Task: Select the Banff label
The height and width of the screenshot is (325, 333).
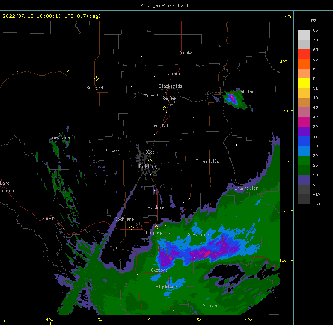Action: (48, 219)
